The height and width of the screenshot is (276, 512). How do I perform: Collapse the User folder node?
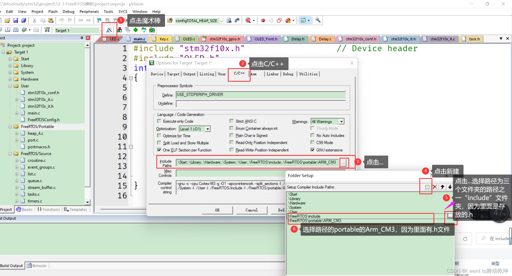tap(10, 86)
